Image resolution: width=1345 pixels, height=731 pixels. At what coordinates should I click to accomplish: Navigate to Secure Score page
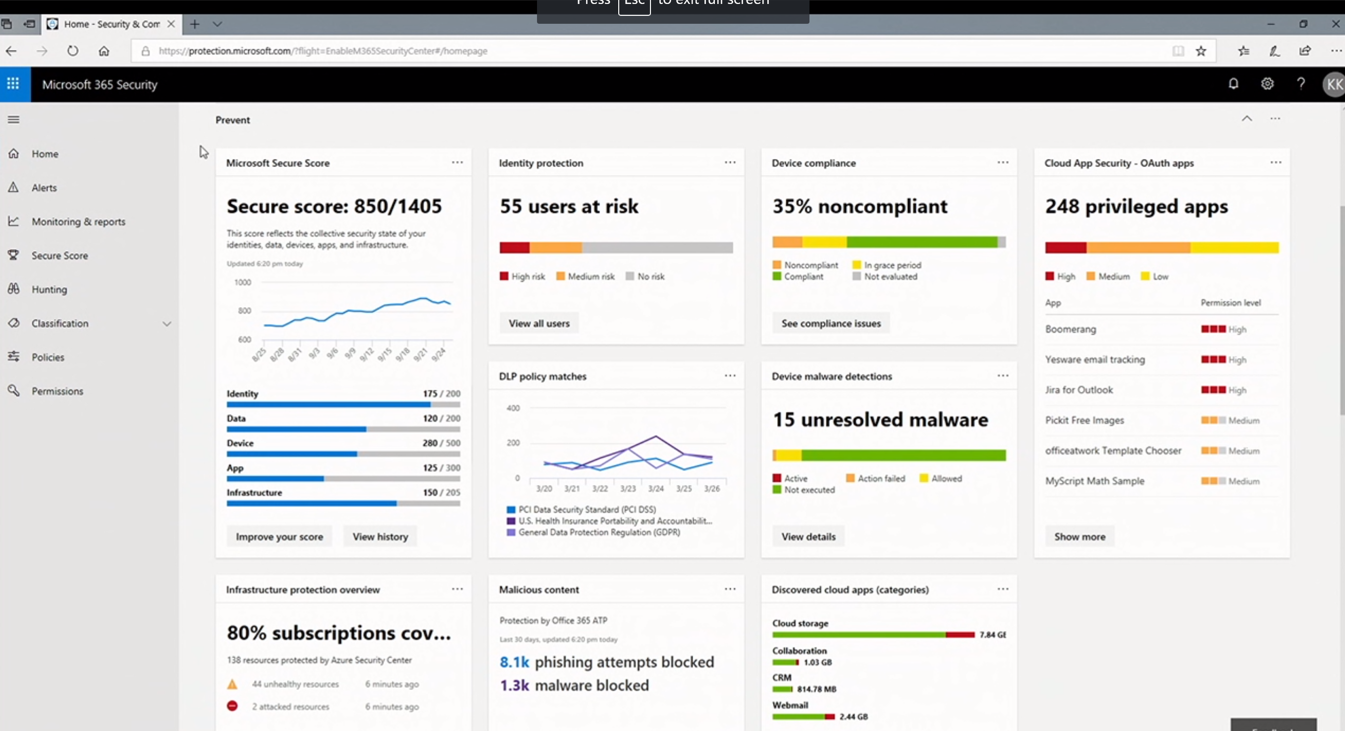point(59,256)
